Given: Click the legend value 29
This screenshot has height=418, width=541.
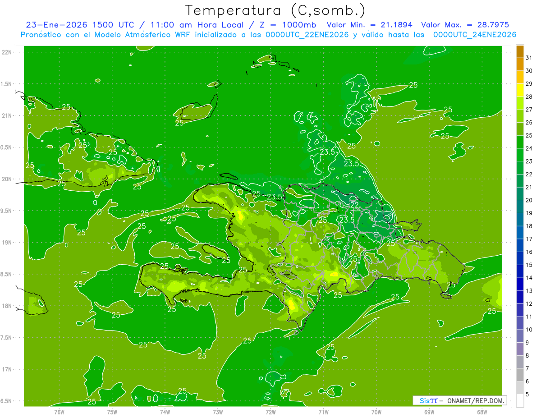Looking at the screenshot, I should (529, 83).
